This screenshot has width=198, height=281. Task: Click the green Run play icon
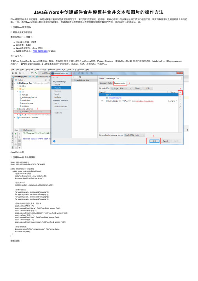(16, 134)
